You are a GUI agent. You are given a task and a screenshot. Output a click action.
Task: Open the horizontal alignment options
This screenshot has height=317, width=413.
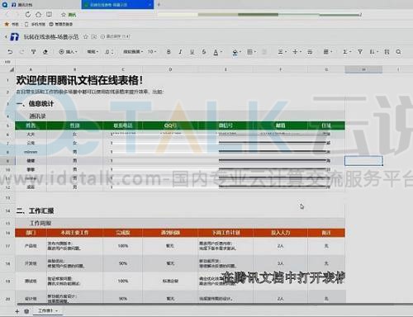pos(282,52)
